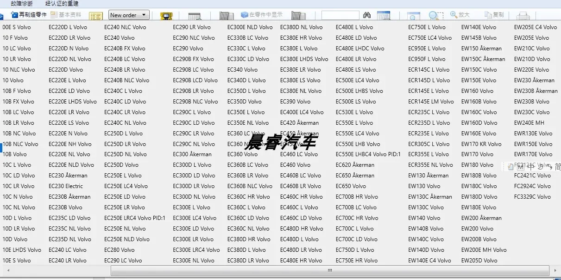Click the toolbar search text field

point(340,15)
